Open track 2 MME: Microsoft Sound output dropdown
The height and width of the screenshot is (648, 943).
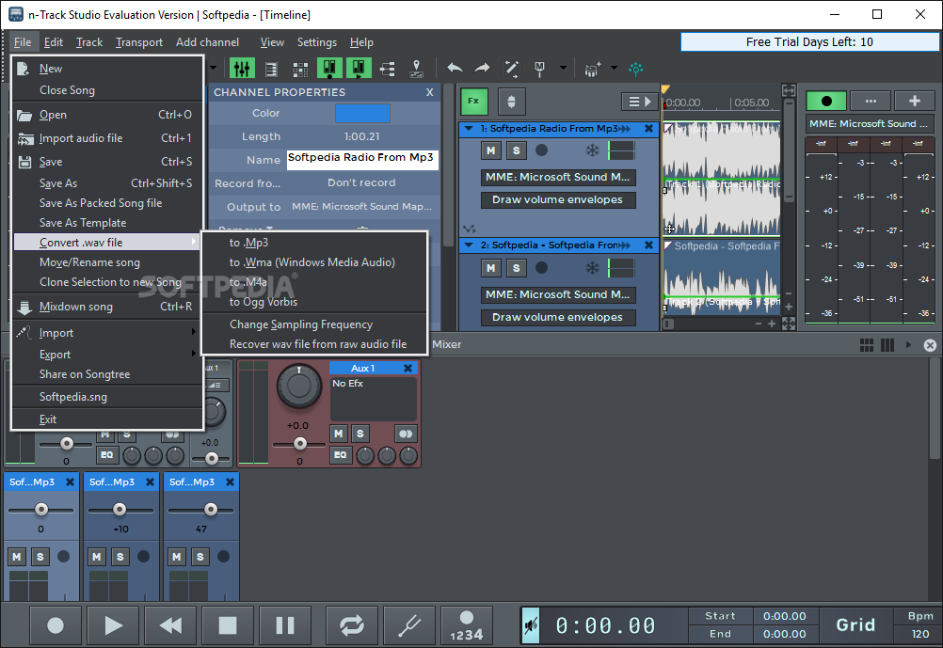coord(557,294)
